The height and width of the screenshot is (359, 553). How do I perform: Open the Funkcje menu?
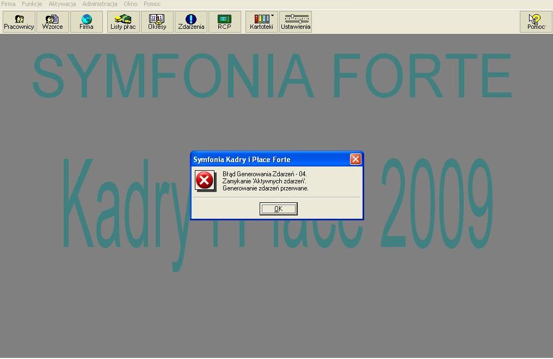[x=32, y=4]
